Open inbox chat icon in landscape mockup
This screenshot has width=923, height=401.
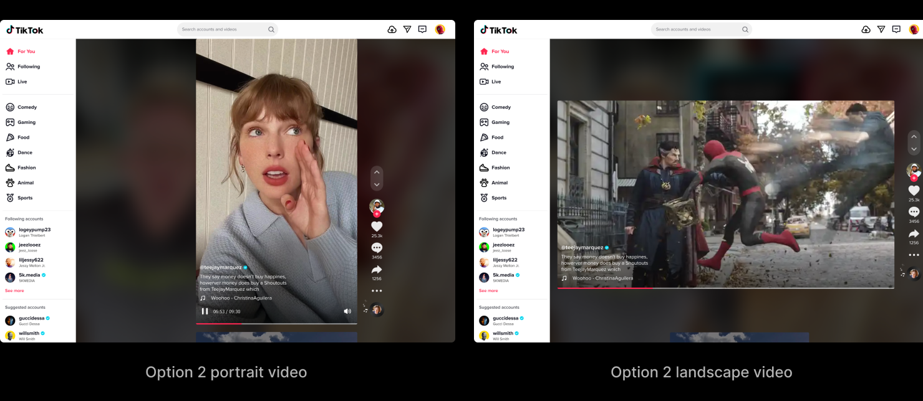click(x=896, y=29)
